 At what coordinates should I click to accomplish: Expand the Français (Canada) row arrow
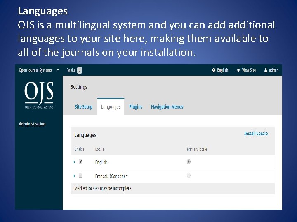(74, 176)
